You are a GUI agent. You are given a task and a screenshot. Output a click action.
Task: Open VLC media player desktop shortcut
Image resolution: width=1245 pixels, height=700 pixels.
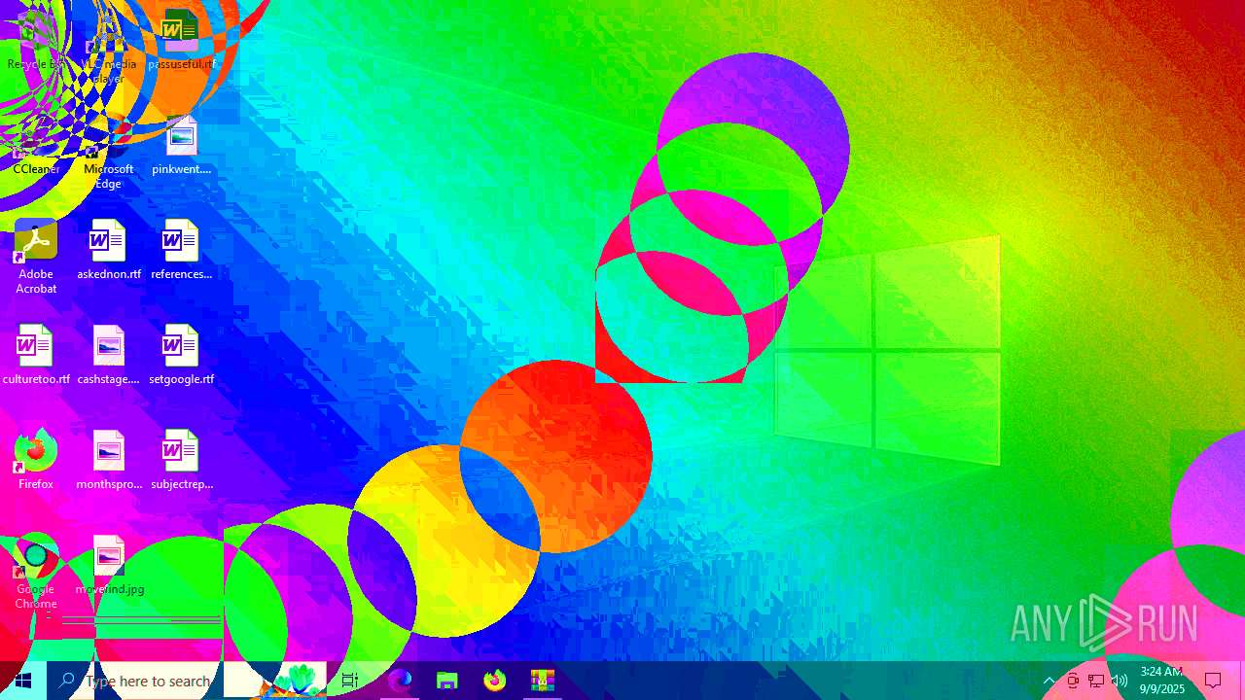[108, 47]
